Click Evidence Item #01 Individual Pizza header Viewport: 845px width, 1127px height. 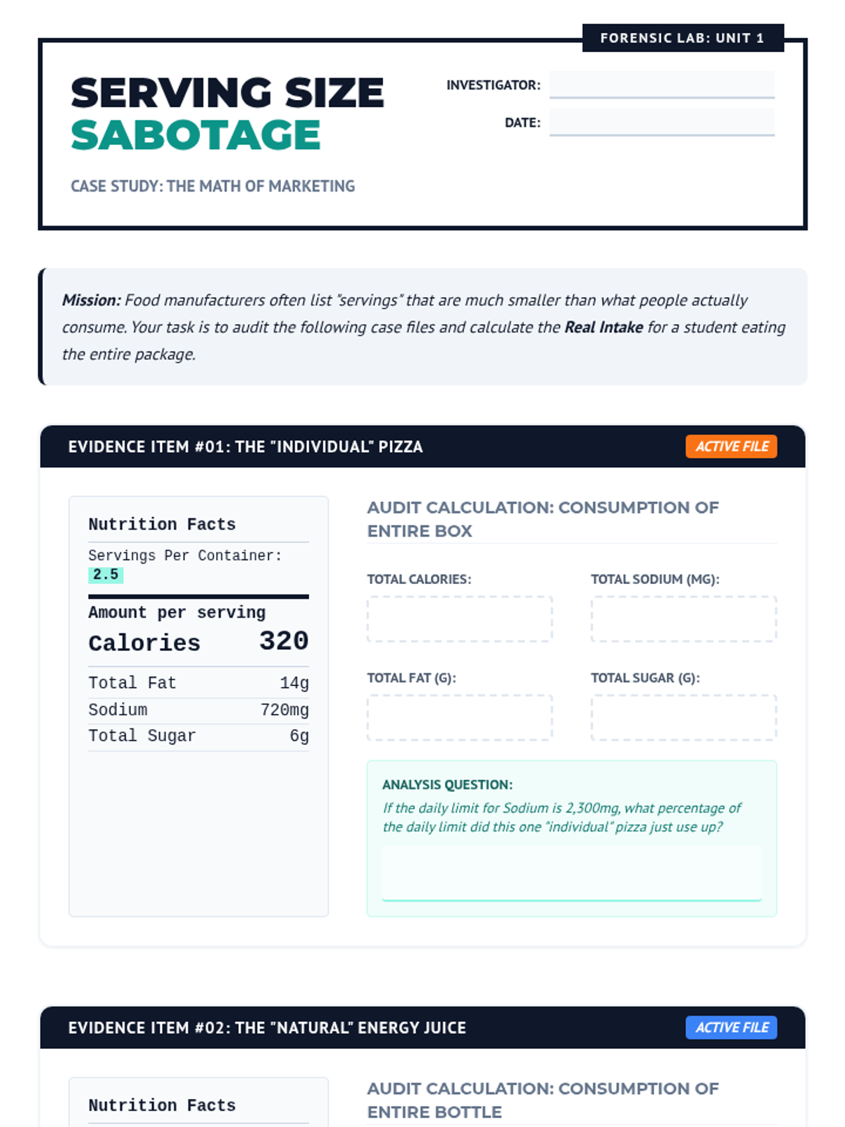pyautogui.click(x=245, y=447)
